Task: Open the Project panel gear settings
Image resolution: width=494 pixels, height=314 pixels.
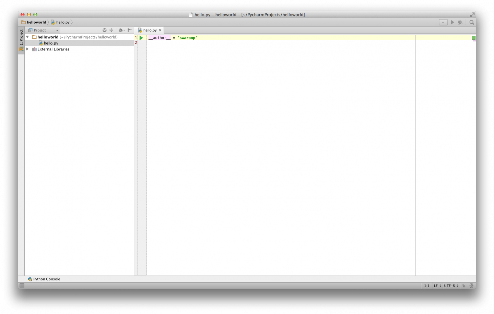Action: coord(121,30)
